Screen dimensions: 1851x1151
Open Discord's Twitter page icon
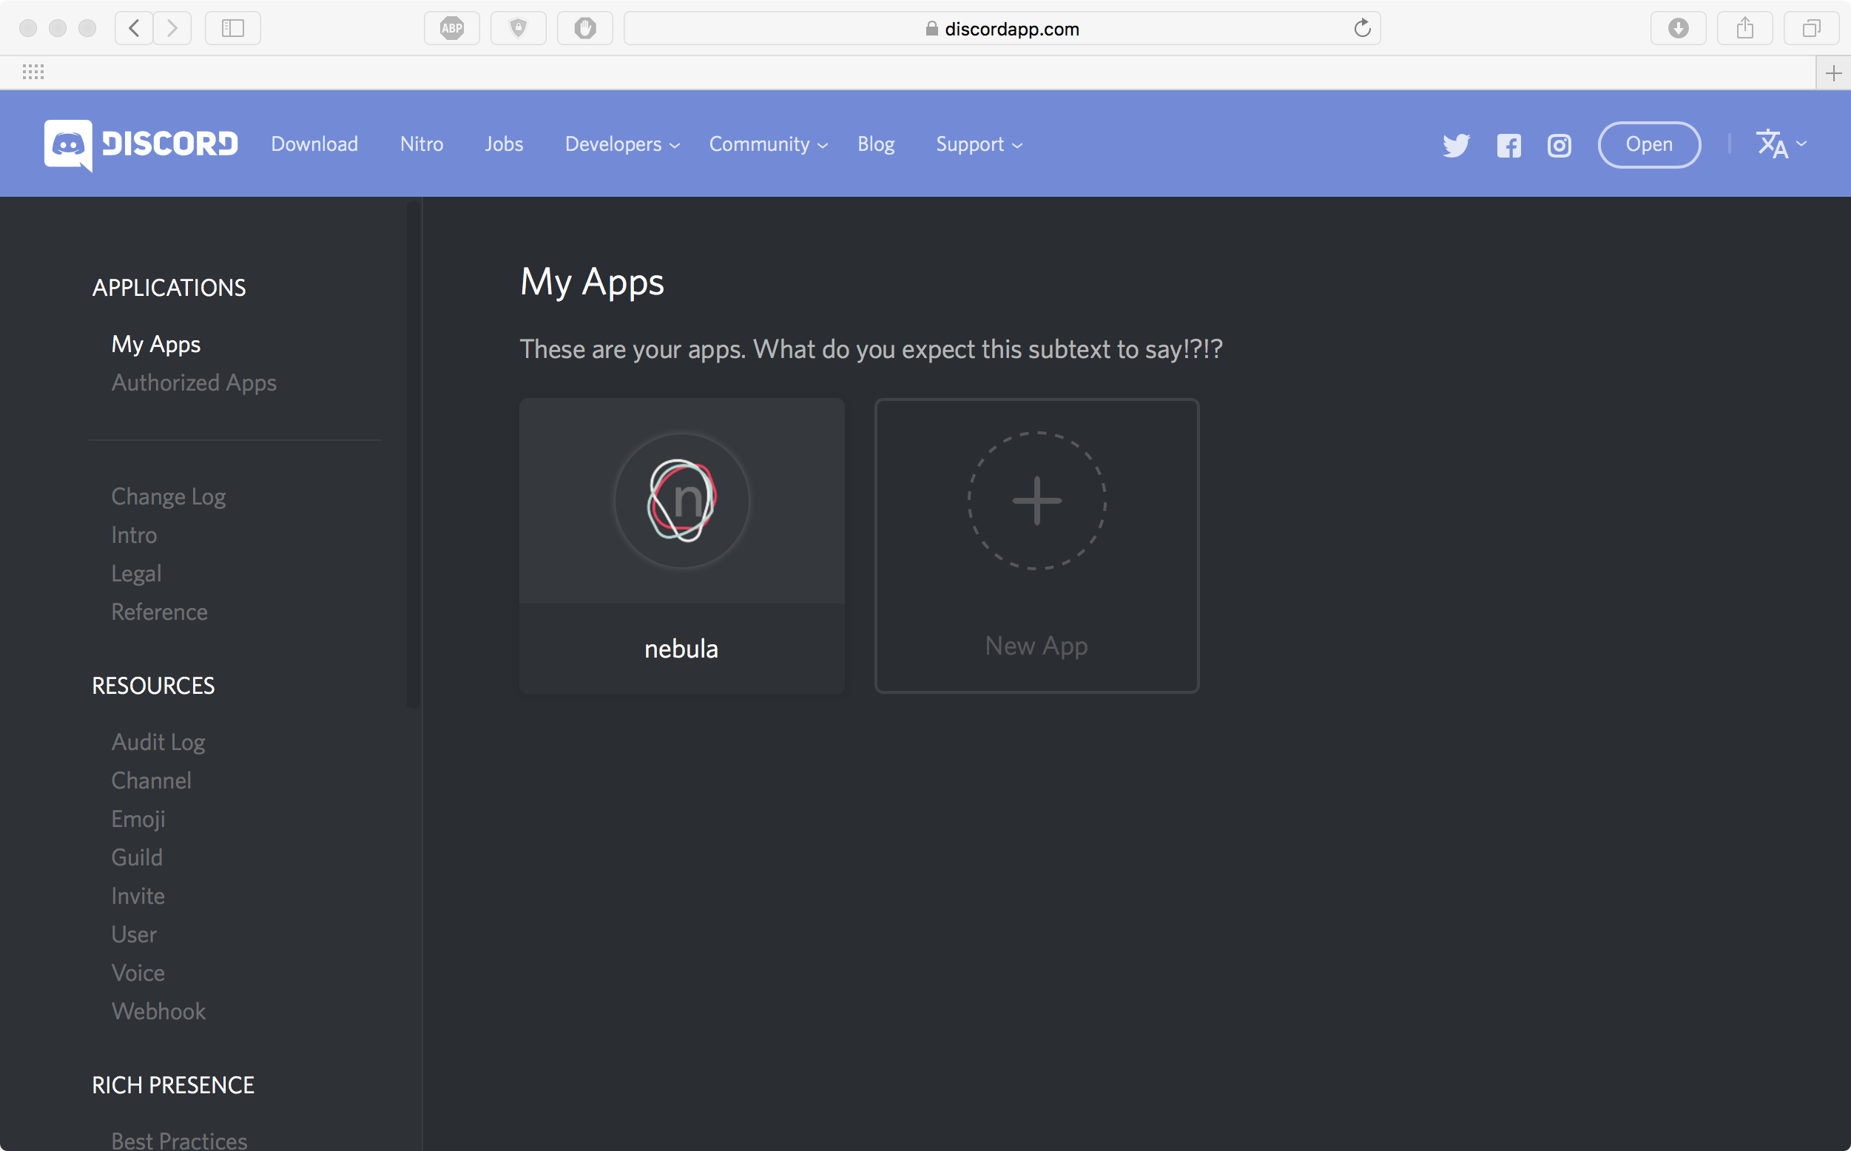(1456, 145)
